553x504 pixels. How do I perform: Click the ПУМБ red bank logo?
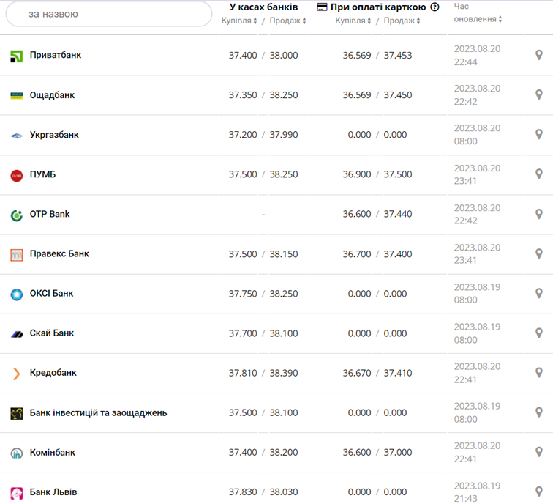tap(16, 175)
